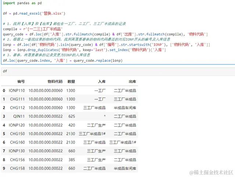Select cell CHG111 in row 1
Viewport: 235px width, 177px height.
[x=17, y=99]
